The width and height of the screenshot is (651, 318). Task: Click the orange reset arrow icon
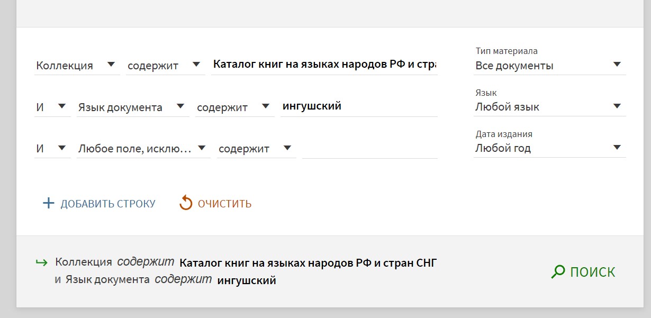186,203
